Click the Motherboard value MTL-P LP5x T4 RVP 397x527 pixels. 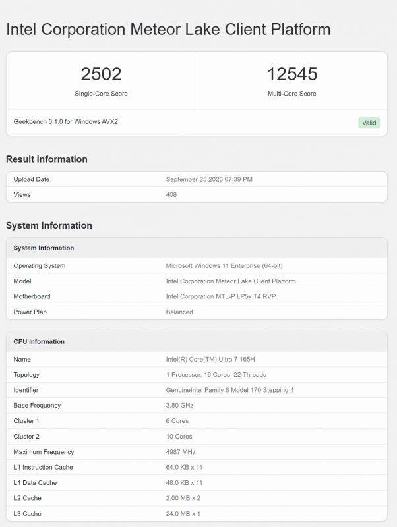coord(221,297)
